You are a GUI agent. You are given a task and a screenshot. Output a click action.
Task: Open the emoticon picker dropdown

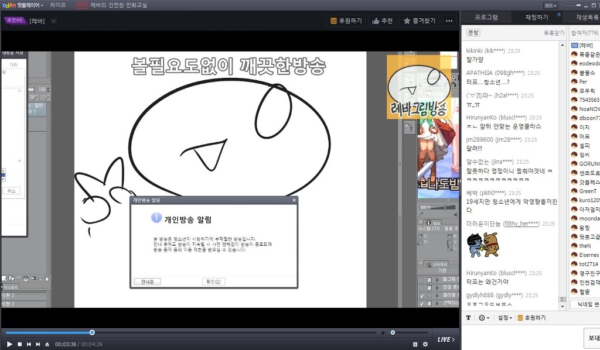(x=484, y=318)
